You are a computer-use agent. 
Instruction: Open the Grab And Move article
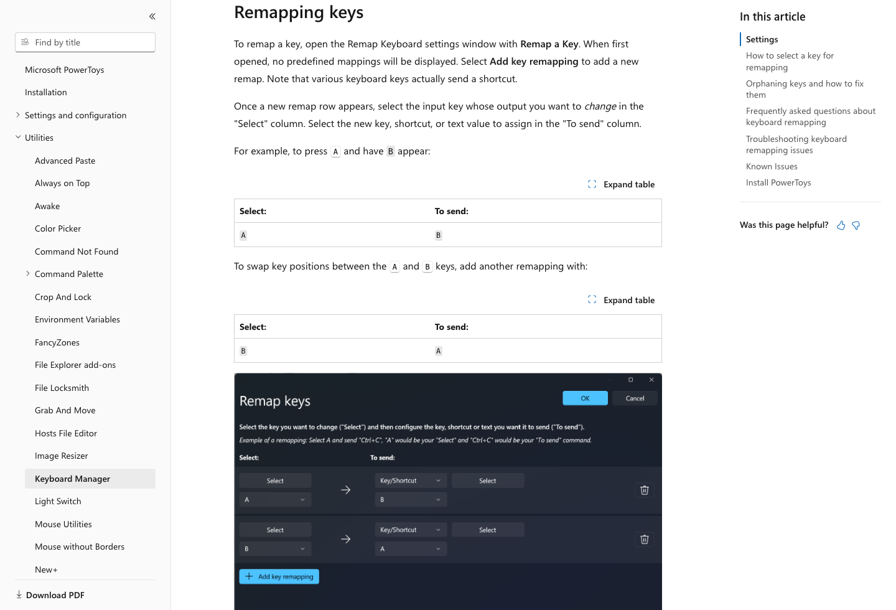65,410
